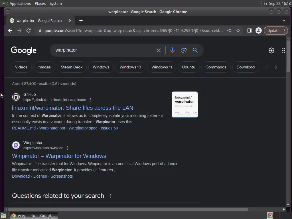292x219 pixels.
Task: Select the Commands filter chip
Action: click(x=216, y=67)
